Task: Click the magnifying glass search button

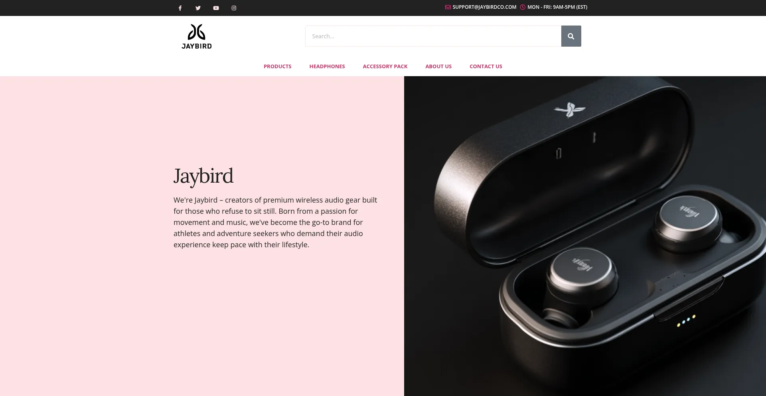Action: [x=571, y=36]
